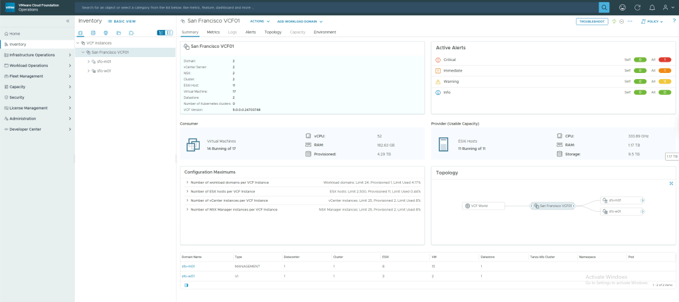The width and height of the screenshot is (679, 302).
Task: Open the more options ellipsis icon
Action: coord(630,21)
